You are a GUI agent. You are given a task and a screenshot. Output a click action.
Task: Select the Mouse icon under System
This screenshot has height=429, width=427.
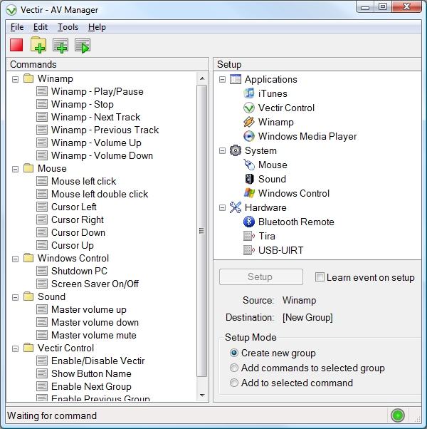click(249, 165)
